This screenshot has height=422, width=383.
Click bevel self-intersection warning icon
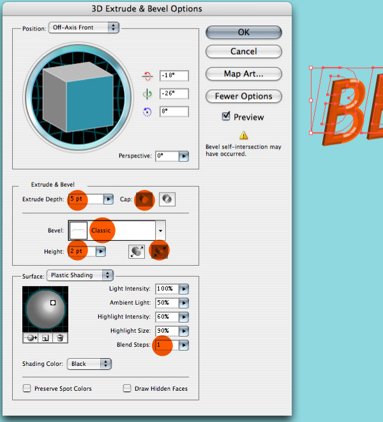point(244,135)
